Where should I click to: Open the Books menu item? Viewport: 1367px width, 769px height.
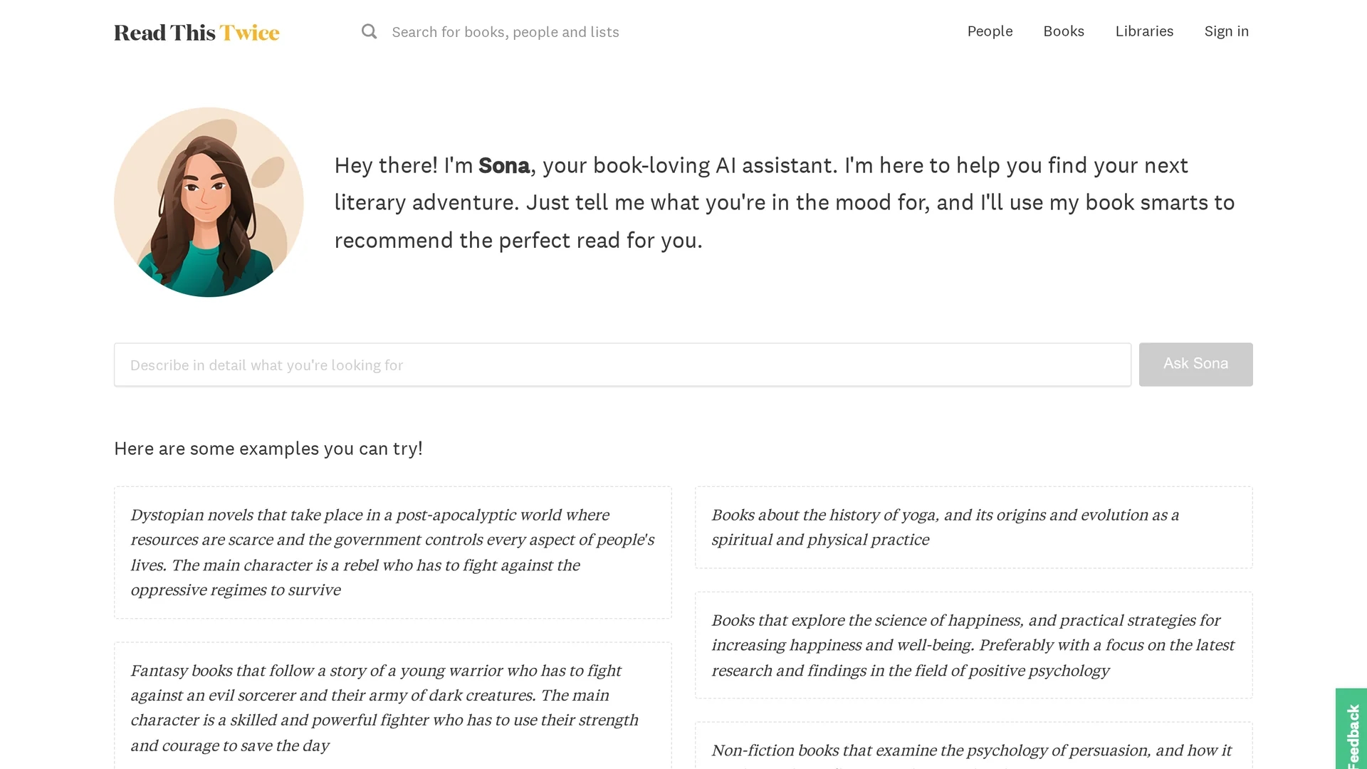coord(1064,31)
